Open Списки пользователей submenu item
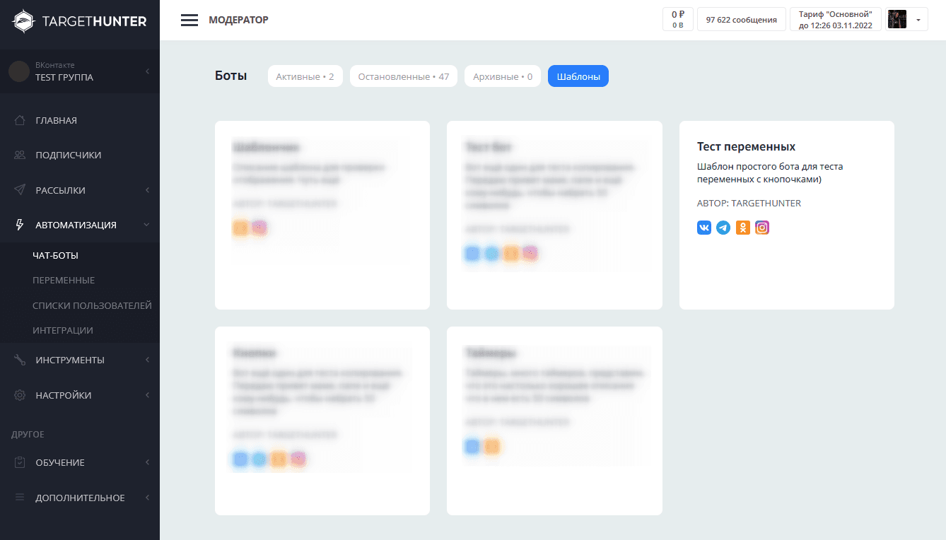Image resolution: width=946 pixels, height=540 pixels. point(92,306)
